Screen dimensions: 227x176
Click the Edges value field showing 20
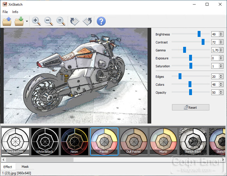(x=215, y=76)
